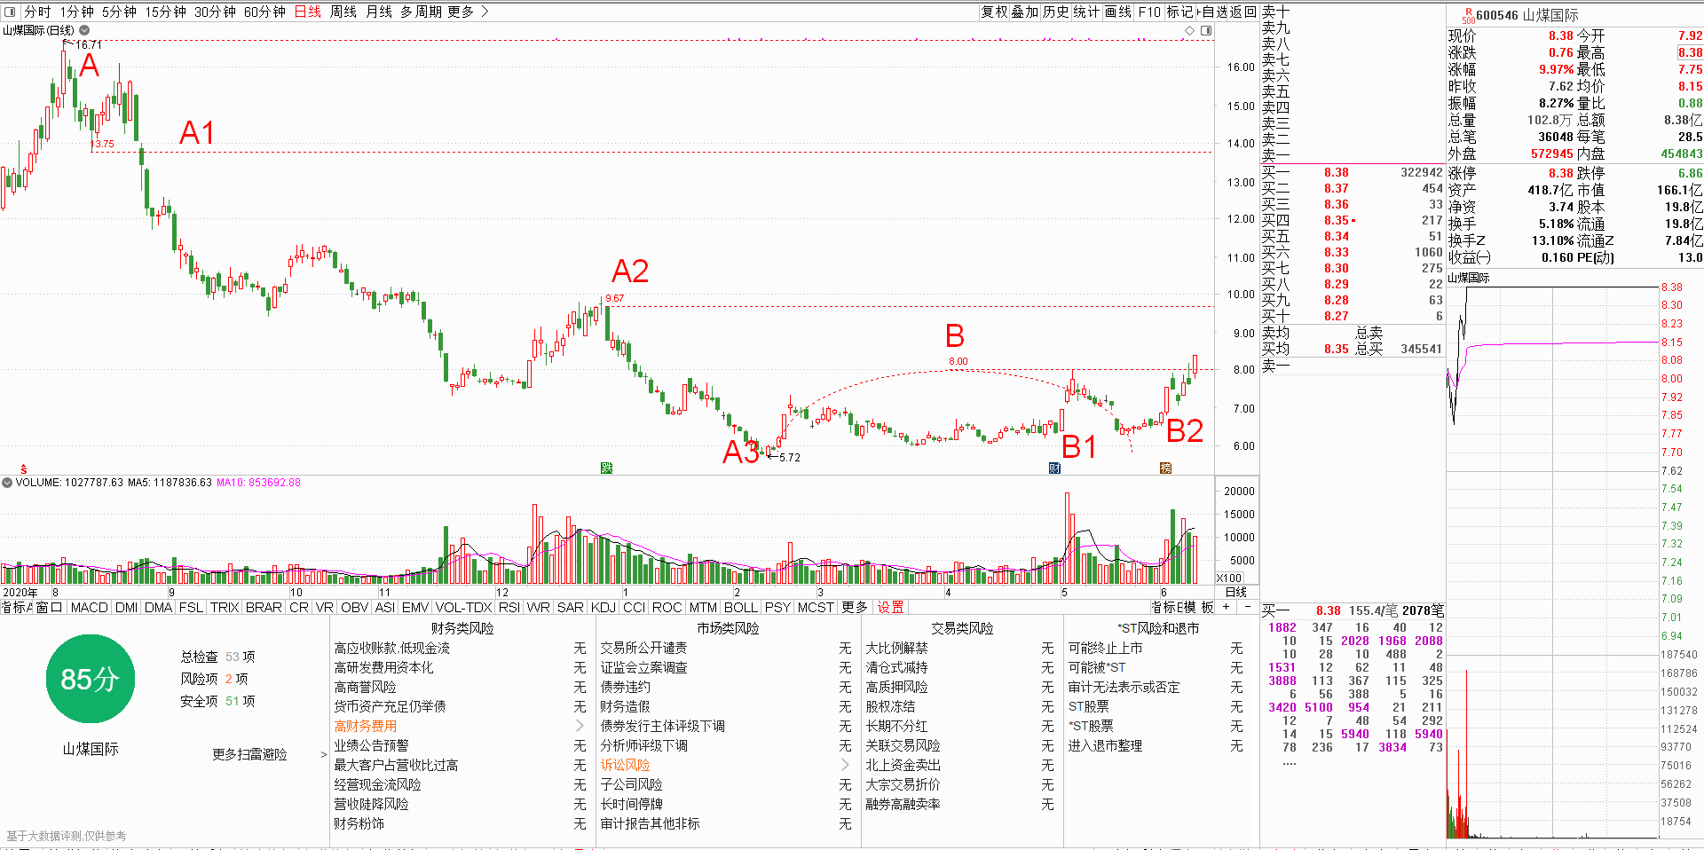Click the diamond marker icon above chart
Screen dimensions: 1704x850
(x=1189, y=31)
